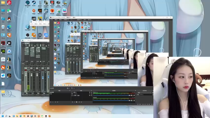The image size is (210, 118).
Task: Open Recycle Bin on desktop
Action: click(3, 28)
